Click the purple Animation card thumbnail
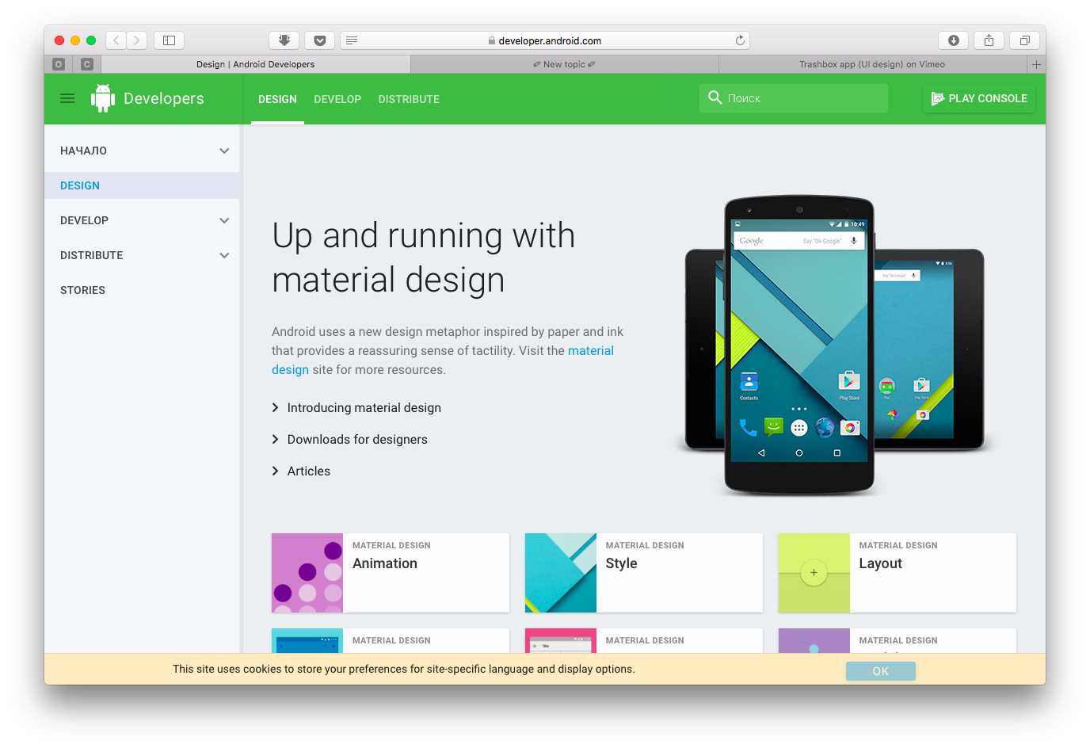 click(307, 573)
